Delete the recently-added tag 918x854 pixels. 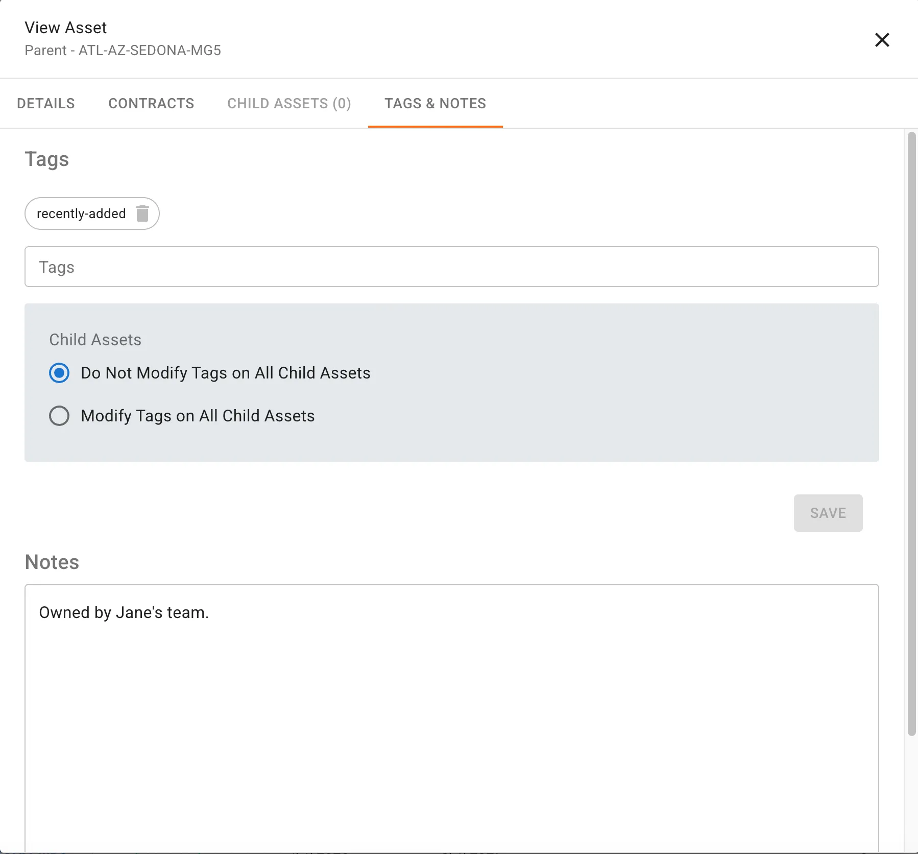(x=142, y=213)
